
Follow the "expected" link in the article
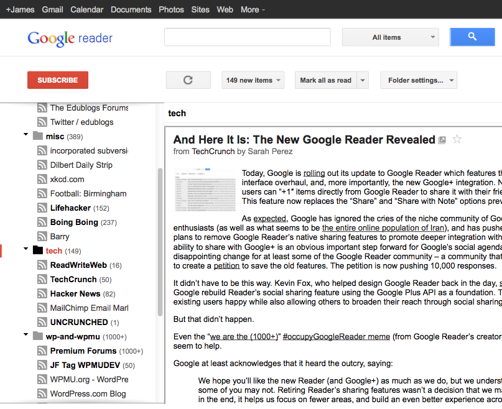(269, 219)
